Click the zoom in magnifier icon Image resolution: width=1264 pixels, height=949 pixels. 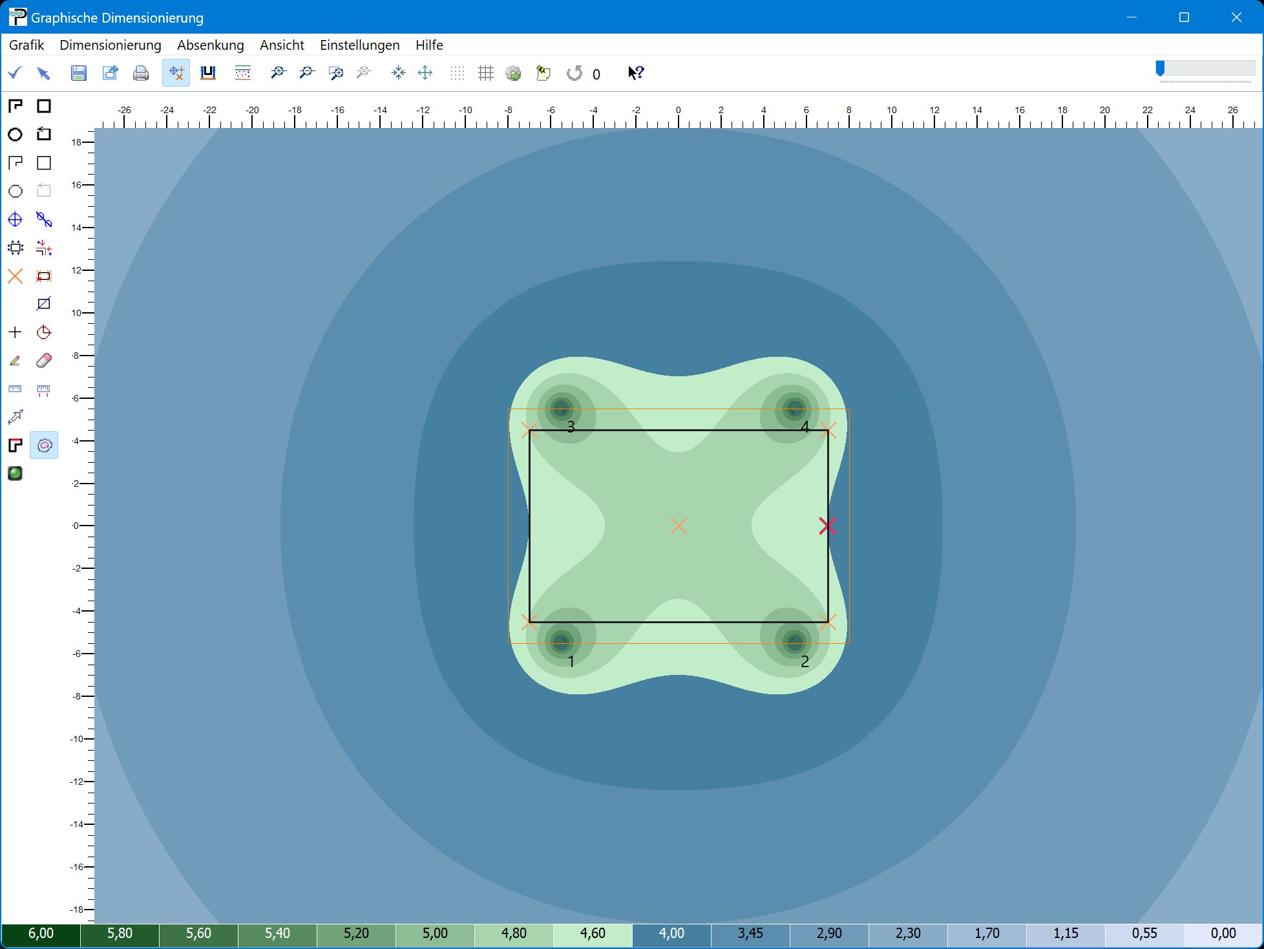click(278, 73)
